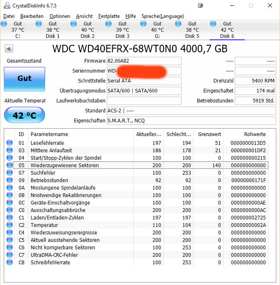Switch to Disk 1 tab label

pyautogui.click(x=53, y=36)
